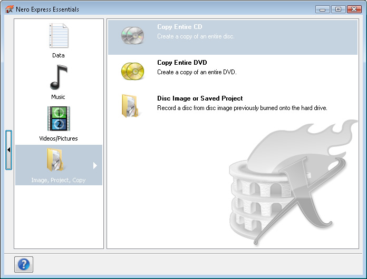Click the Image, Project, Copy label

click(x=59, y=180)
